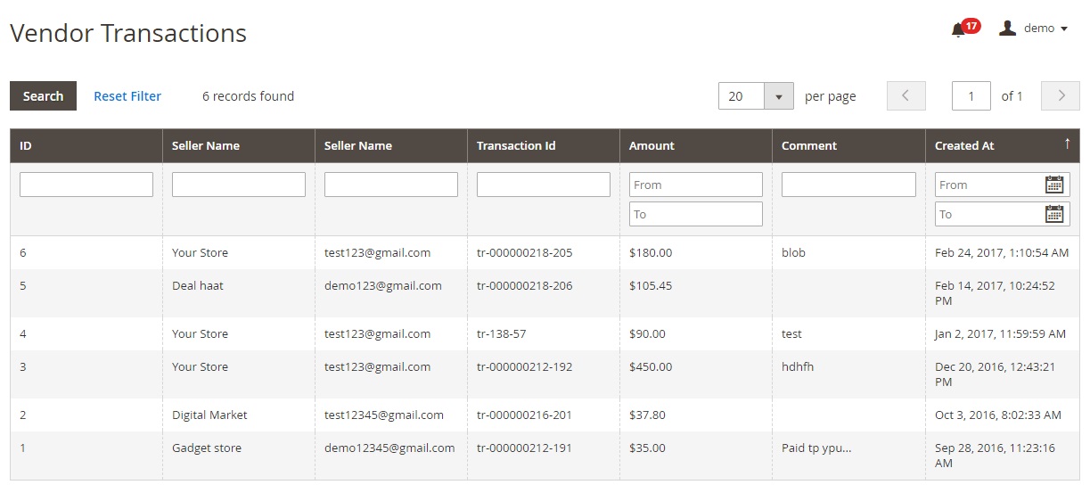Open Created At From calendar picker
This screenshot has width=1090, height=493.
(x=1054, y=185)
